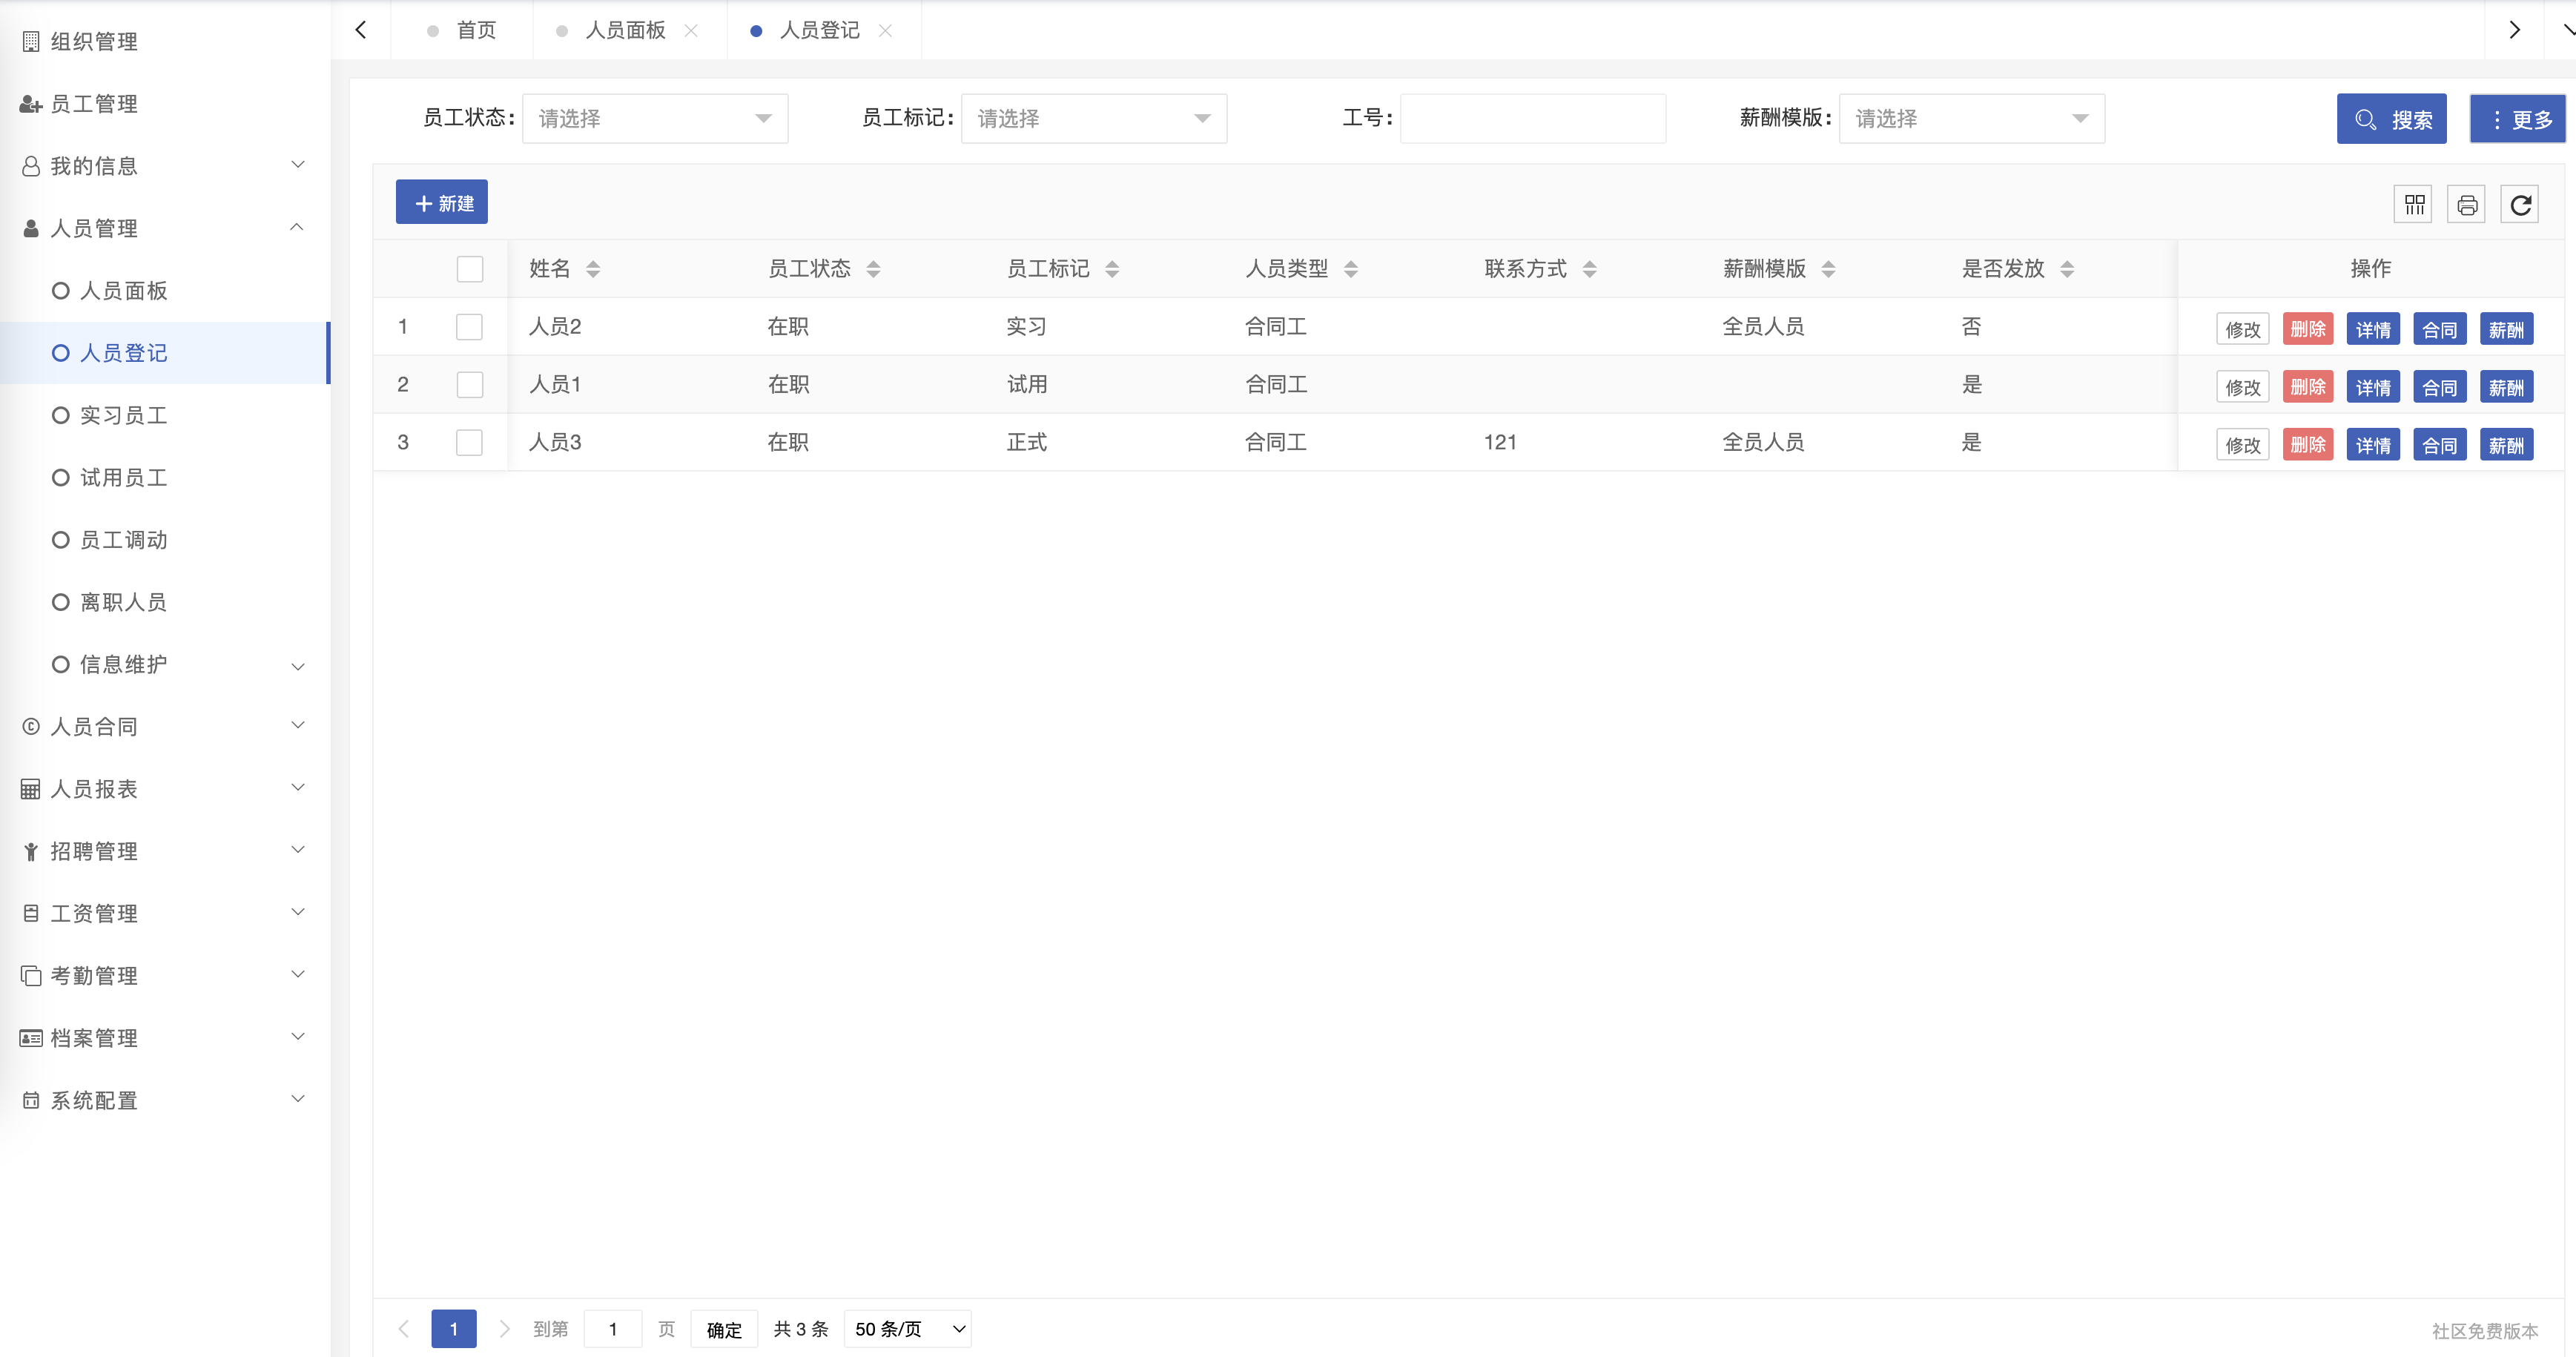
Task: Focus the 工号 input field
Action: 1533,119
